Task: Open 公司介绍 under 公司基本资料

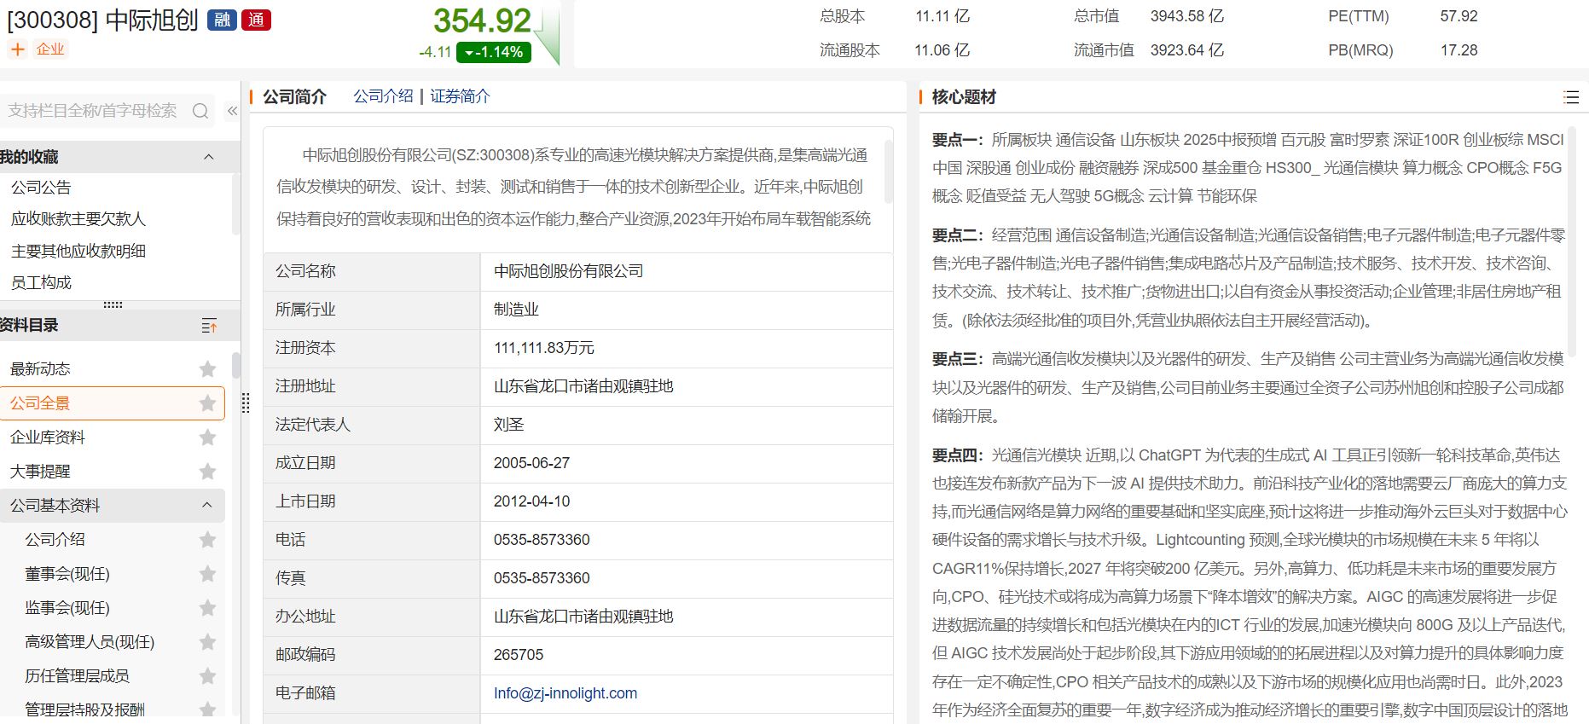Action: pyautogui.click(x=55, y=540)
